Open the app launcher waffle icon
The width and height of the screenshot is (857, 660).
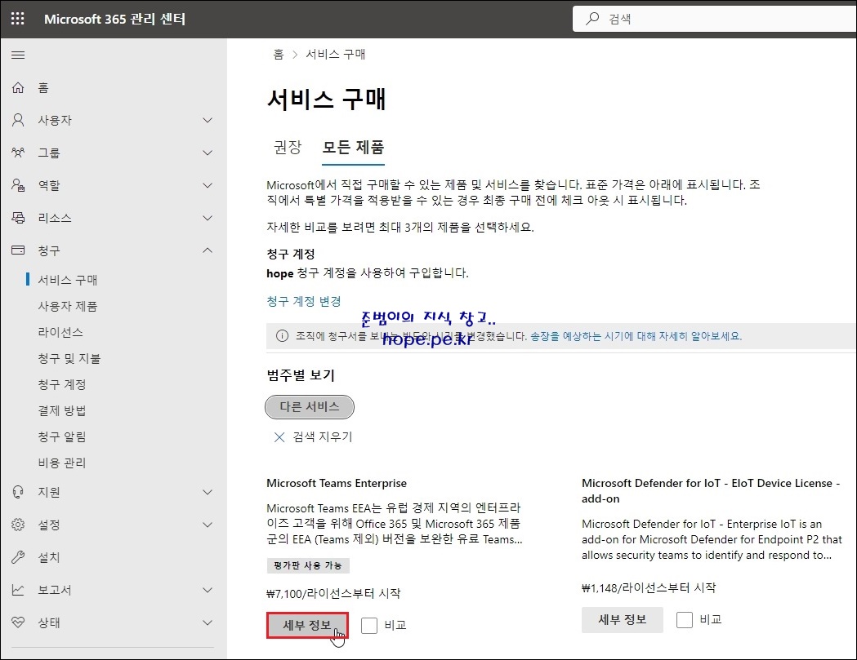pyautogui.click(x=18, y=19)
